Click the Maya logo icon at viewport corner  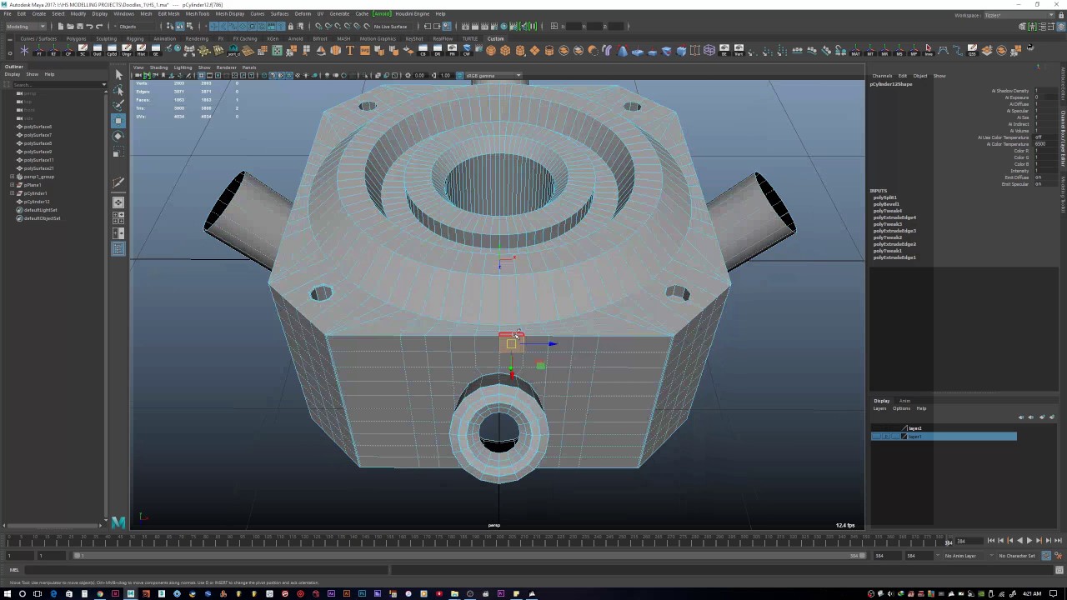[x=118, y=522]
